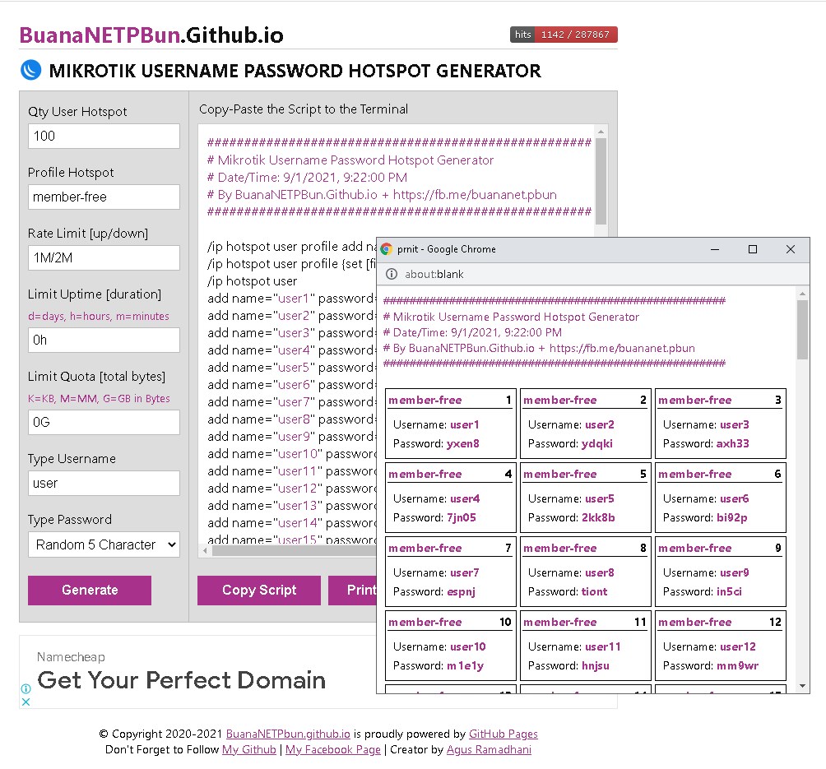Click the red hits counter badge
Image resolution: width=826 pixels, height=769 pixels.
click(564, 35)
